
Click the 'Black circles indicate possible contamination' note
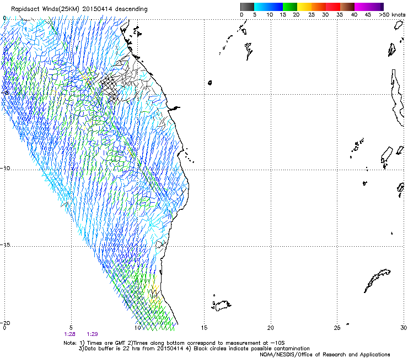pyautogui.click(x=248, y=349)
